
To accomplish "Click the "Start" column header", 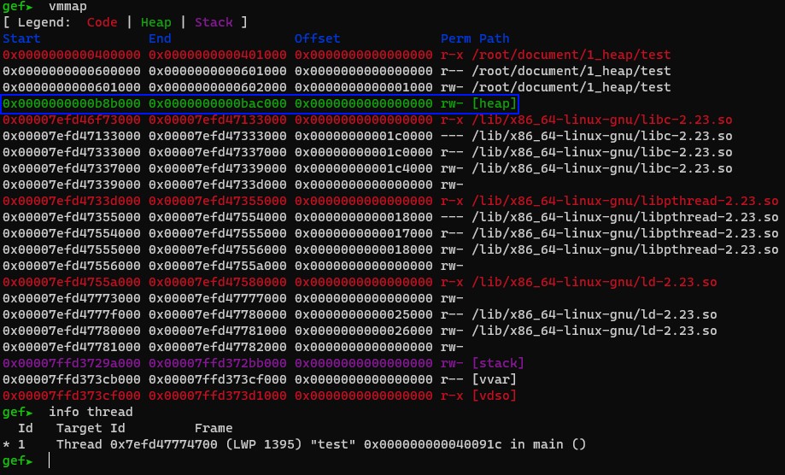I will [x=21, y=38].
